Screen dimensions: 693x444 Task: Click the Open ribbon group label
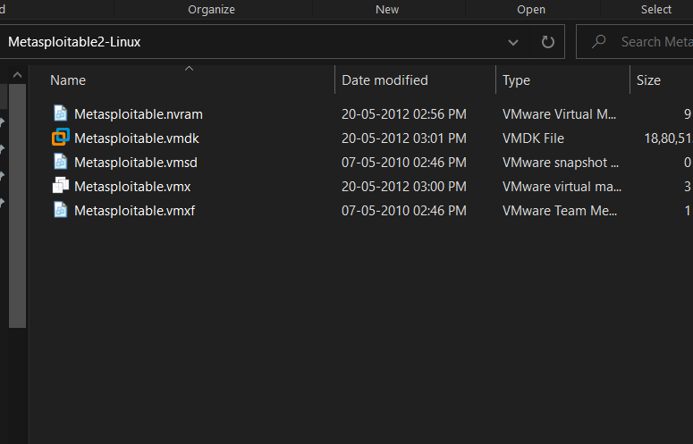click(531, 10)
